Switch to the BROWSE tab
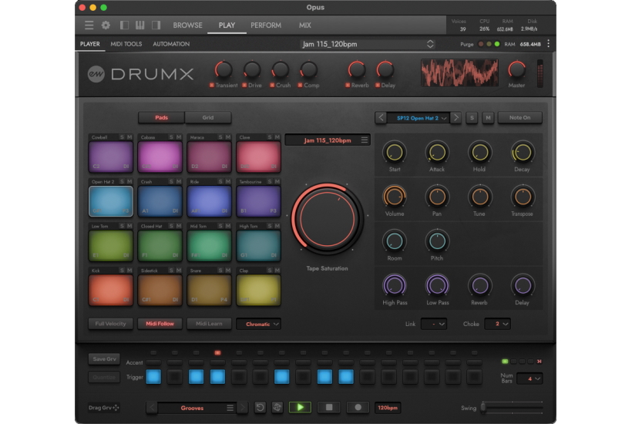The width and height of the screenshot is (632, 424). click(x=188, y=25)
